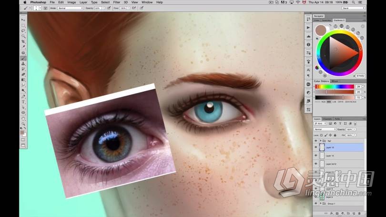
Task: Select the Lasso tool
Action: tap(23, 31)
